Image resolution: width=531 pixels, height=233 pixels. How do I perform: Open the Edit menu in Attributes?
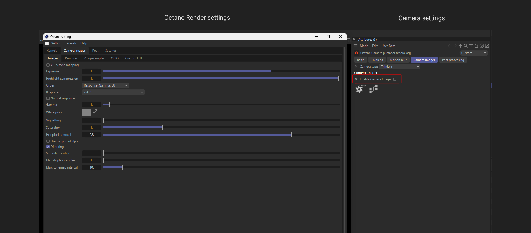tap(375, 46)
